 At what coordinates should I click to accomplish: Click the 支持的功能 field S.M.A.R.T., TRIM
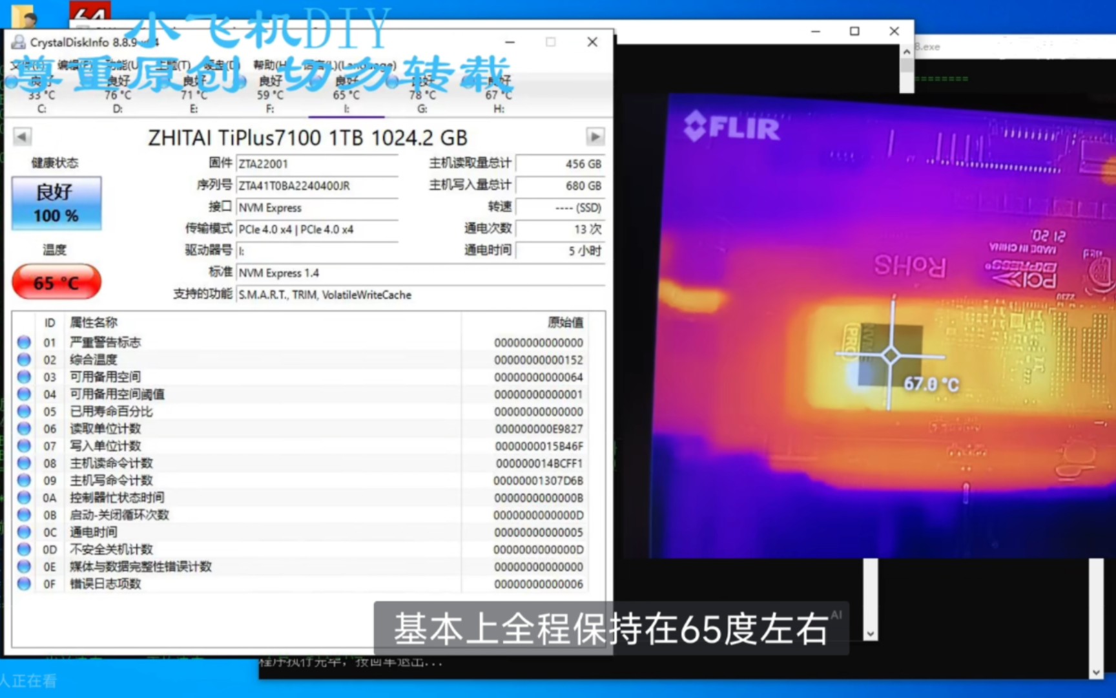pos(420,295)
